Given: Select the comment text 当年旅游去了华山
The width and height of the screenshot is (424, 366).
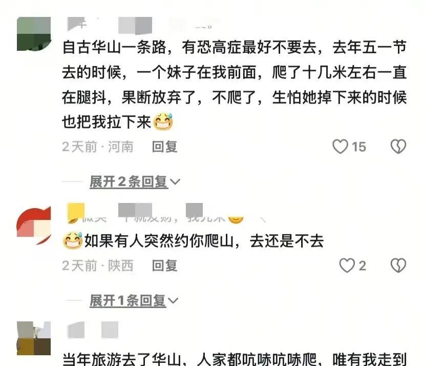Looking at the screenshot, I should tap(121, 359).
